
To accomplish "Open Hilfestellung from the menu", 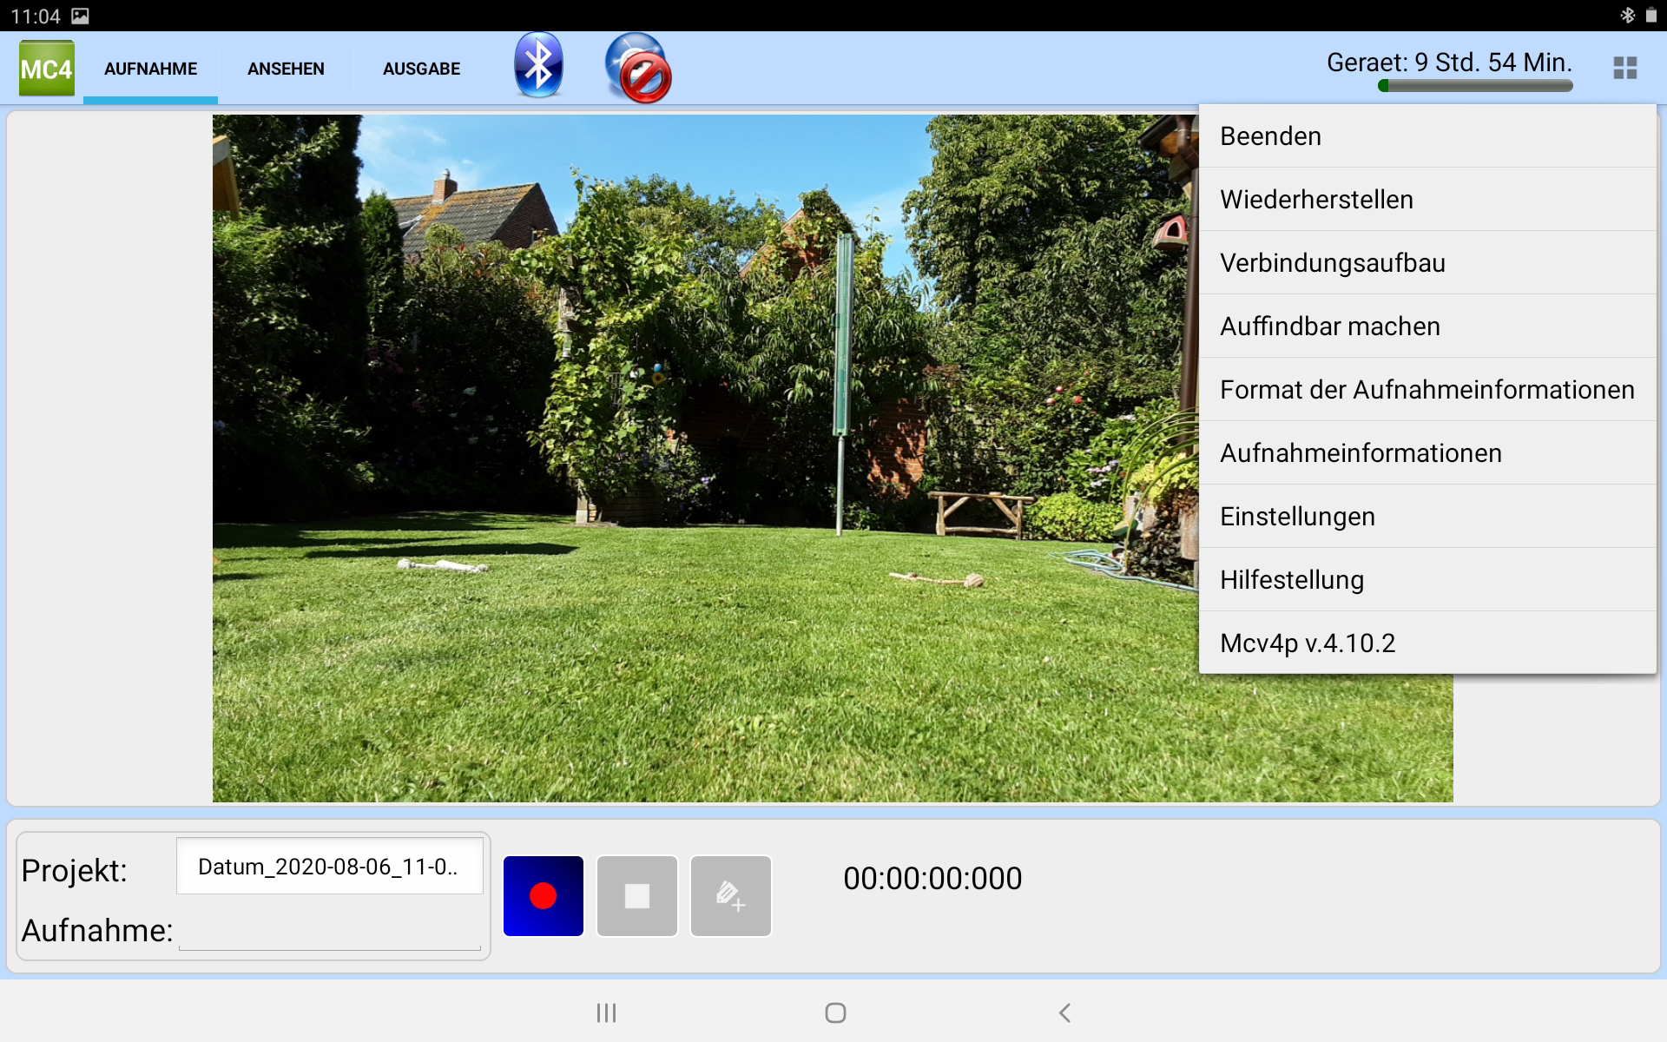I will [1427, 580].
